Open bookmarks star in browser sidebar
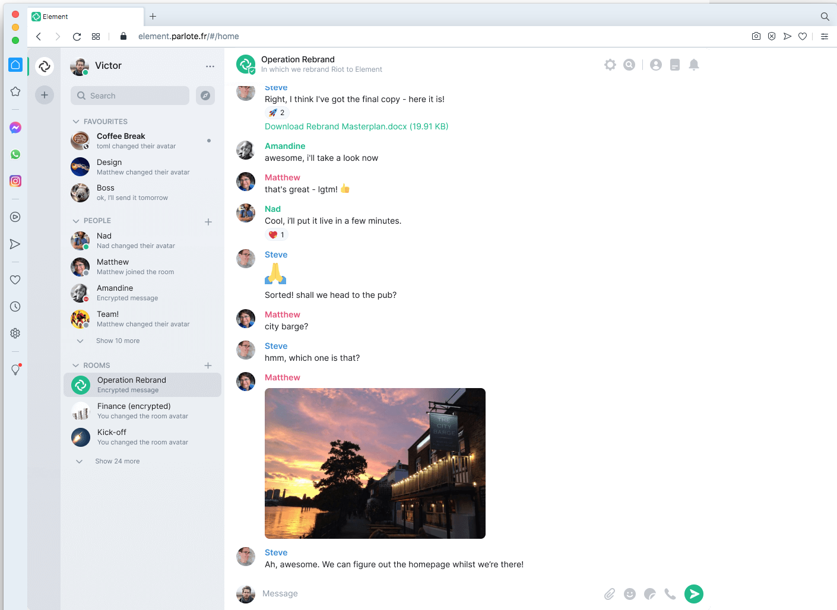Viewport: 837px width, 610px height. [15, 91]
